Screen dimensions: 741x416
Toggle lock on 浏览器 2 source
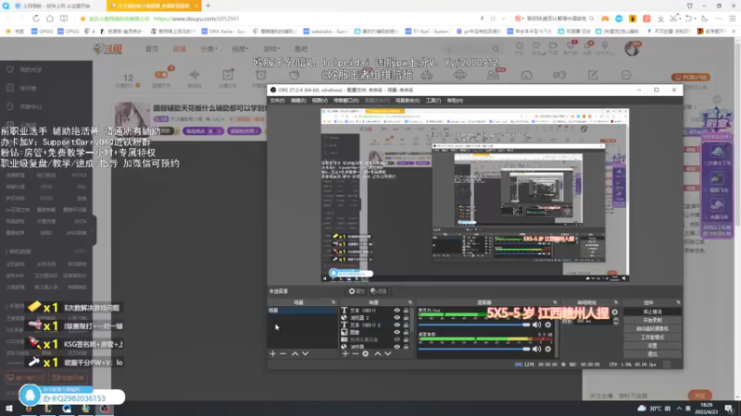tap(406, 318)
